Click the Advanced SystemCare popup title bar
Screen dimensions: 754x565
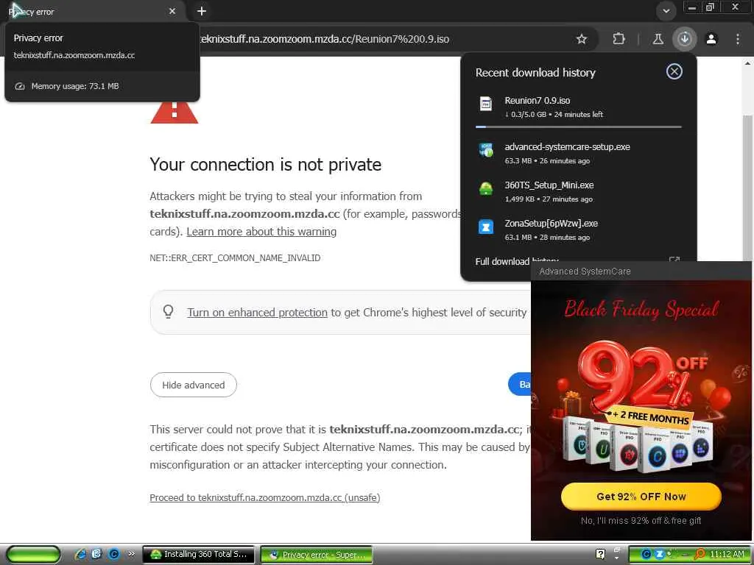tap(641, 271)
